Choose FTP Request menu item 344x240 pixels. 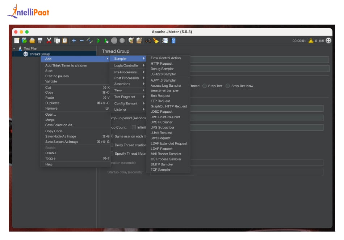tap(168, 101)
